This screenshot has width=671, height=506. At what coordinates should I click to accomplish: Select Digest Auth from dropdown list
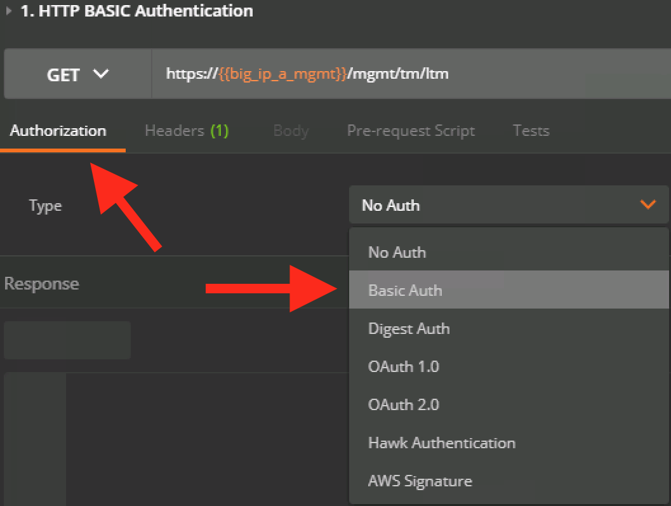click(509, 329)
